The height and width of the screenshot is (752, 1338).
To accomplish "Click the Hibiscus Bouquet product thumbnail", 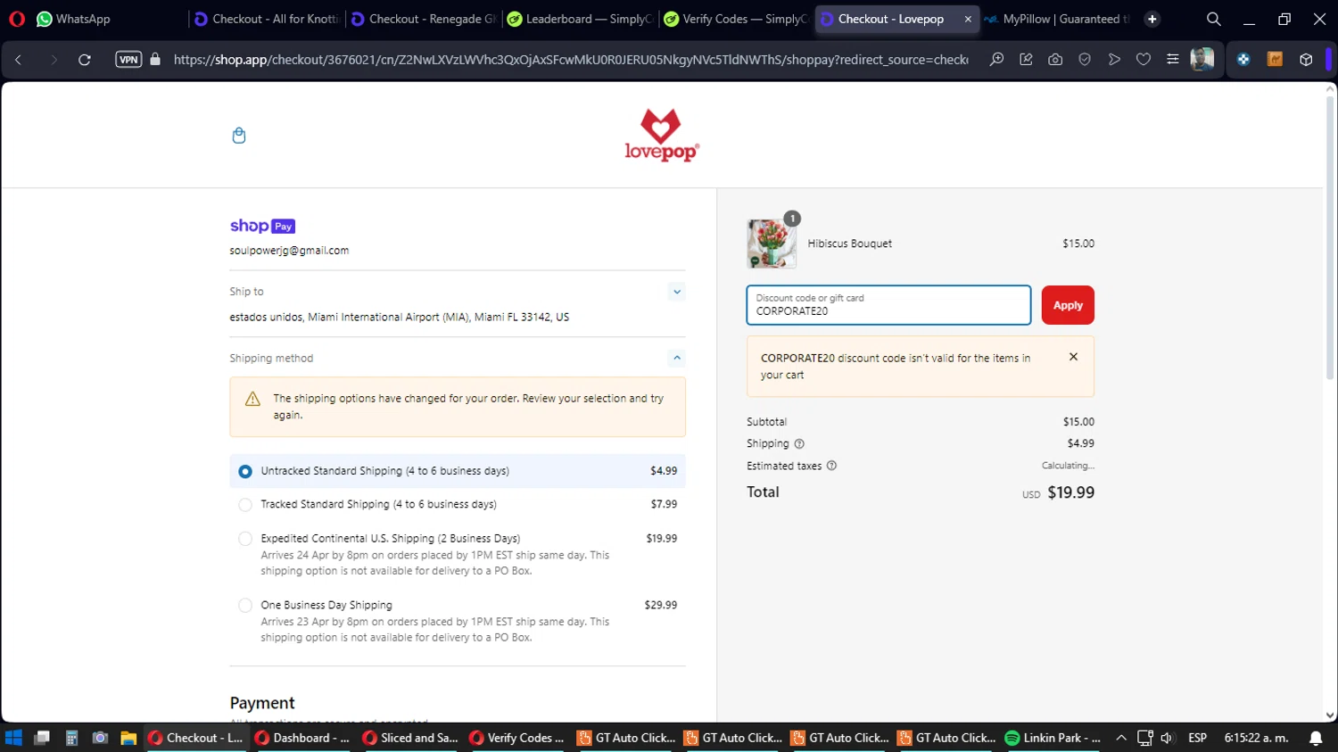I will click(x=772, y=244).
